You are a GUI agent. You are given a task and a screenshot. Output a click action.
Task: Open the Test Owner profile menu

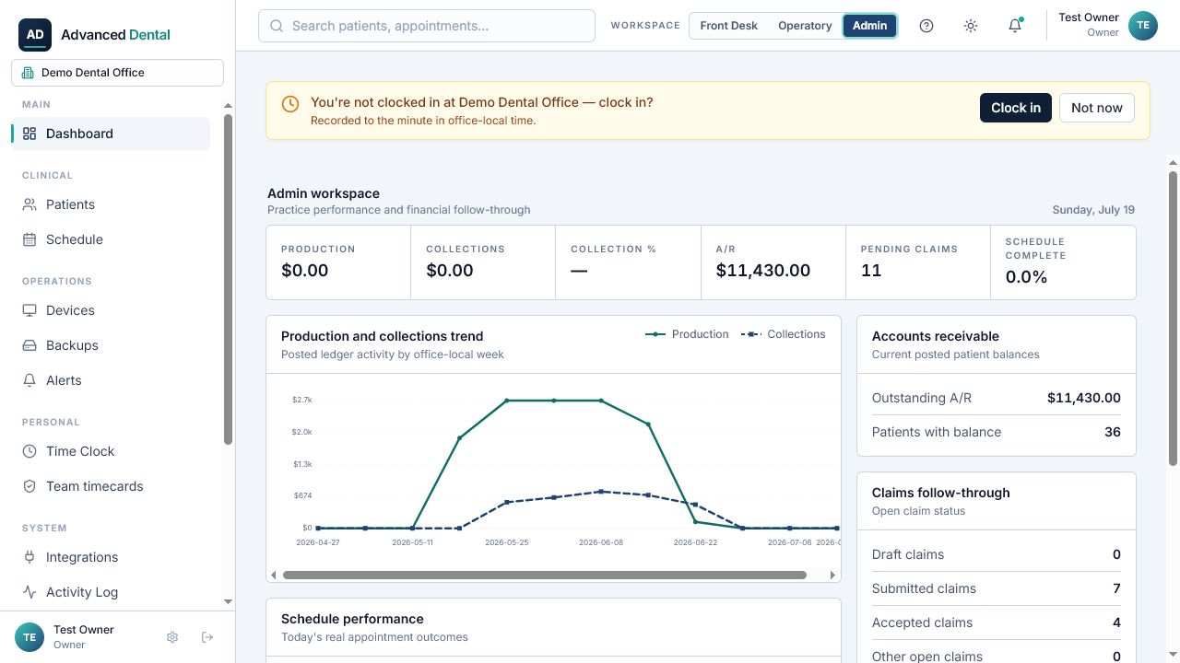tap(1107, 26)
